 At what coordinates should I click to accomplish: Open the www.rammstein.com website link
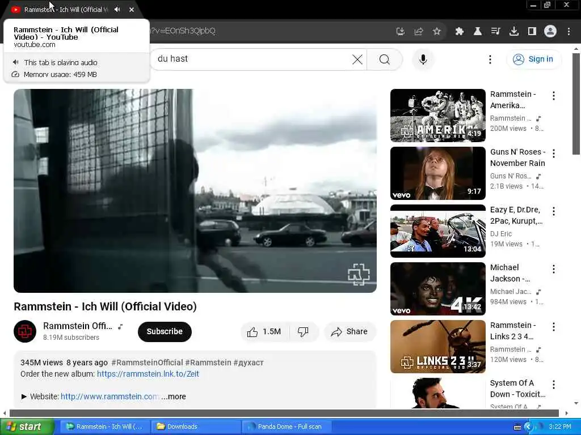point(110,396)
